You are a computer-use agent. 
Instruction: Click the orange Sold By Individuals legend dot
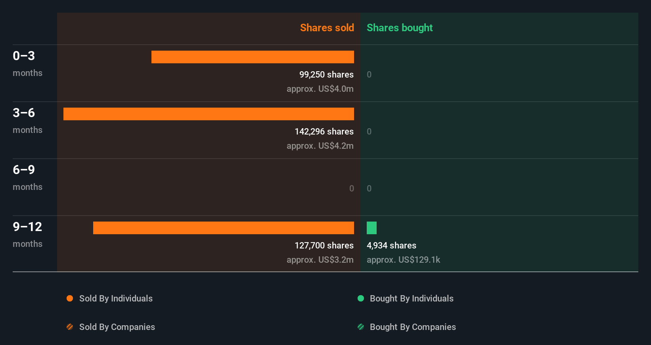click(x=70, y=298)
